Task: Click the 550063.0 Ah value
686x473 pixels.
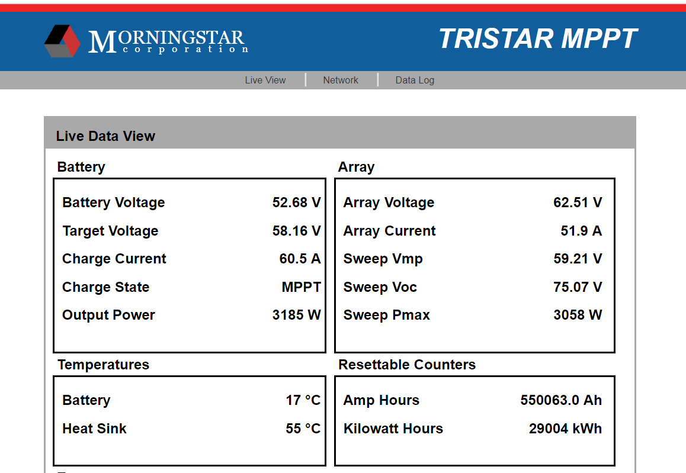Action: click(x=561, y=400)
